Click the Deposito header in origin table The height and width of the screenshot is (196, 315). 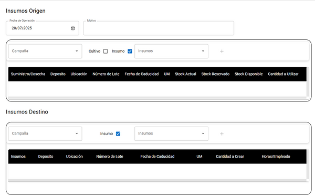(x=58, y=74)
